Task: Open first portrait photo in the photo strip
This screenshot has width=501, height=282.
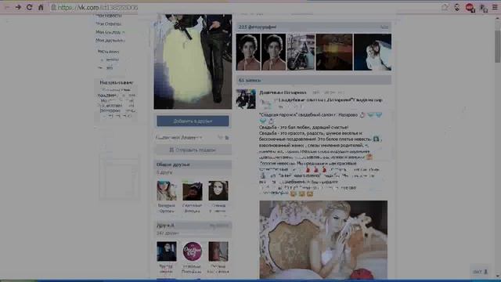Action: click(248, 52)
